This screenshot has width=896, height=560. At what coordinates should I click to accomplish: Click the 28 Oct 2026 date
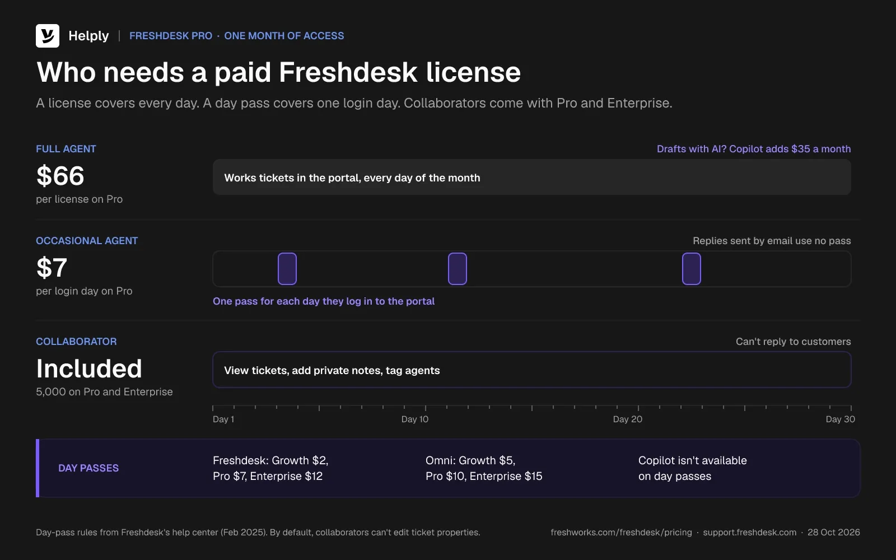tap(834, 533)
